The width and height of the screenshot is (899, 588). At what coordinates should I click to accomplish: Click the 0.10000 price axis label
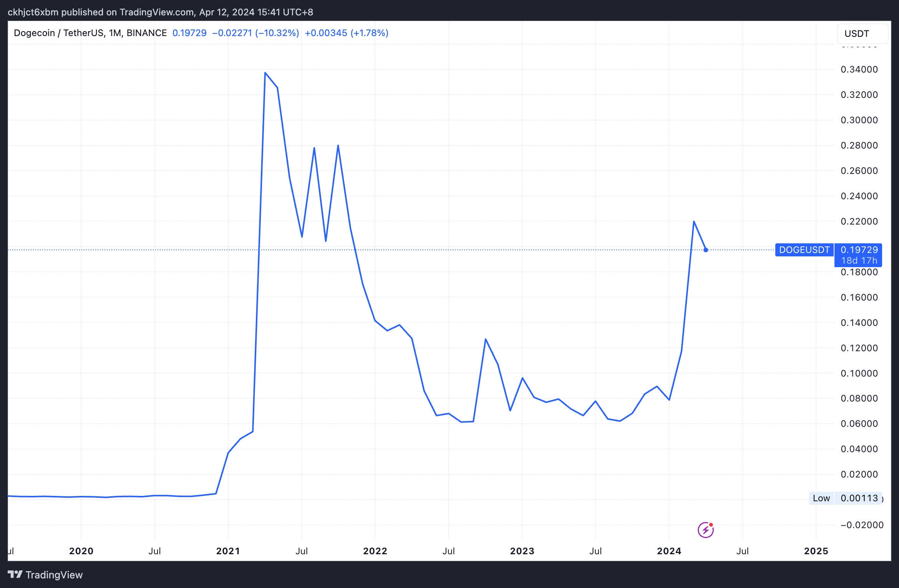click(x=859, y=373)
